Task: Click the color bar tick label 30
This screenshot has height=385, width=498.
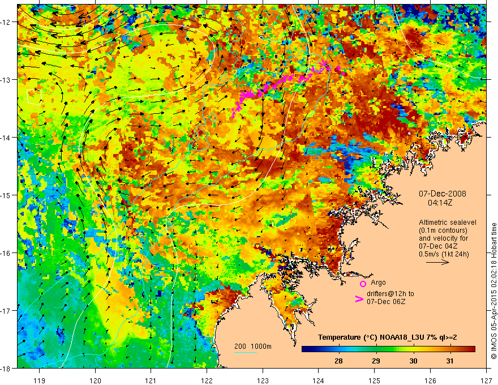Action: (413, 361)
